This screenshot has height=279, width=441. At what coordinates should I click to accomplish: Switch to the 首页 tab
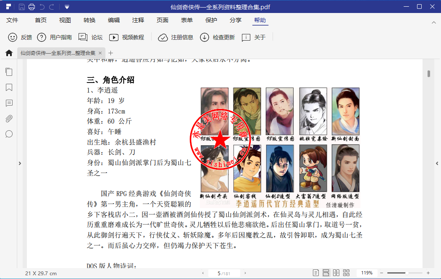(41, 20)
